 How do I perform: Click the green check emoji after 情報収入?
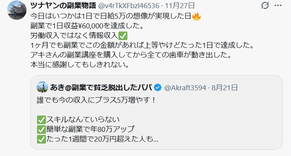click(123, 35)
